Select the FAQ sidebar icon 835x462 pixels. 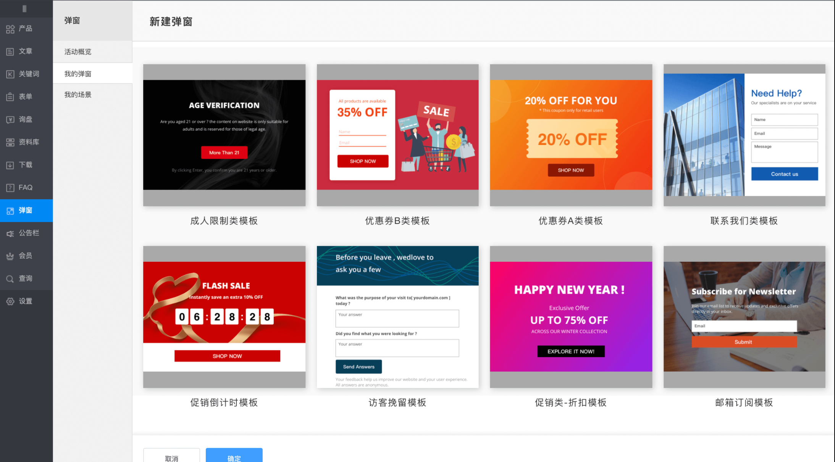point(26,187)
